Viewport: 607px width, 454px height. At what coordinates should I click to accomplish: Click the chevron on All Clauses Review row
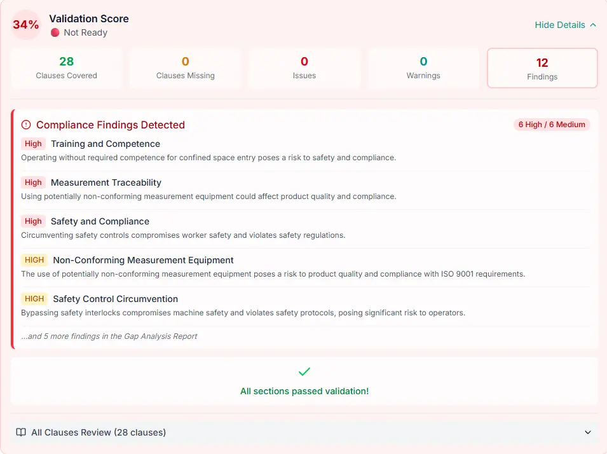(x=588, y=432)
